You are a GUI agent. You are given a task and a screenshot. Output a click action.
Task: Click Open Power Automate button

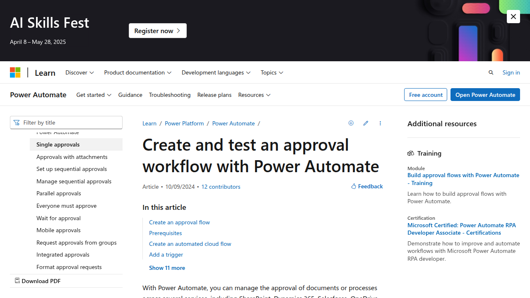pyautogui.click(x=485, y=95)
